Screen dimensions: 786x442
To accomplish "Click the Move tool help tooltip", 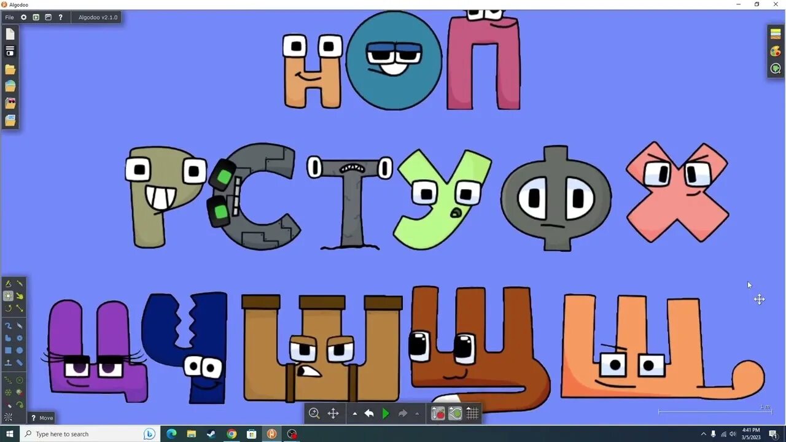I will click(x=42, y=418).
